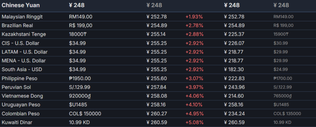Click the South Asia - USD row name
316x127 pixels.
point(22,69)
